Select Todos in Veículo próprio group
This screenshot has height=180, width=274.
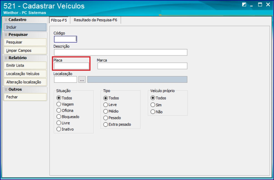(158, 98)
